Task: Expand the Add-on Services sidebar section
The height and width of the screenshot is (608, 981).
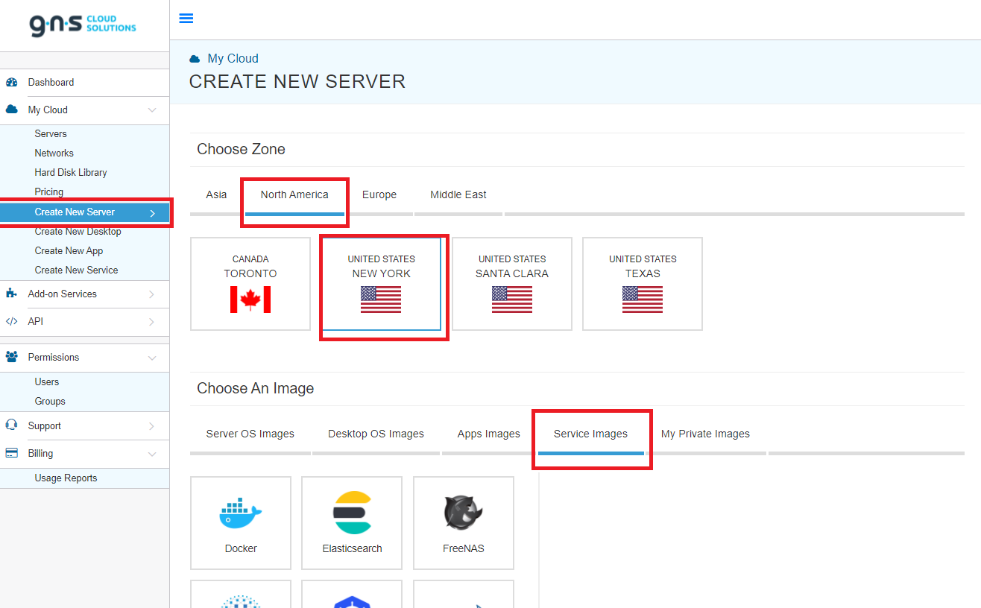Action: click(x=152, y=294)
